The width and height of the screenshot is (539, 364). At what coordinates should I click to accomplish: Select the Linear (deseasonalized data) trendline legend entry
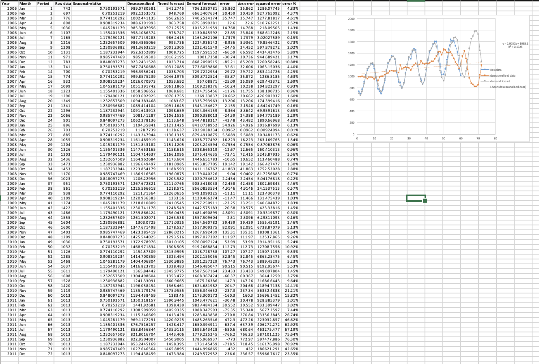(509, 87)
